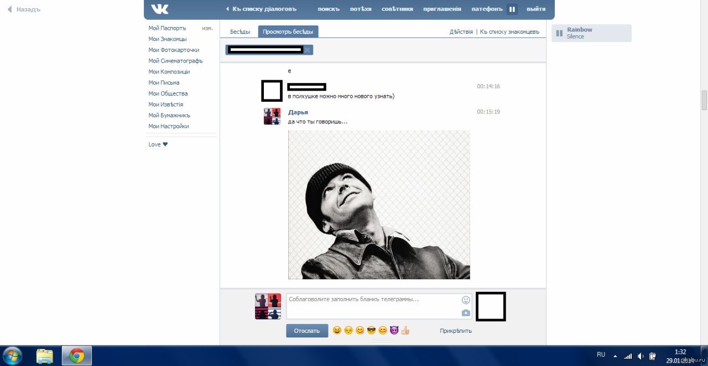Open the Jack Nicholson-style attached photo
This screenshot has width=708, height=366.
[x=379, y=205]
